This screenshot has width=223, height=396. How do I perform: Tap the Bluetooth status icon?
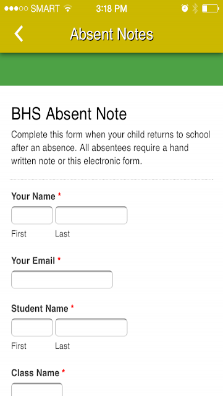click(195, 9)
